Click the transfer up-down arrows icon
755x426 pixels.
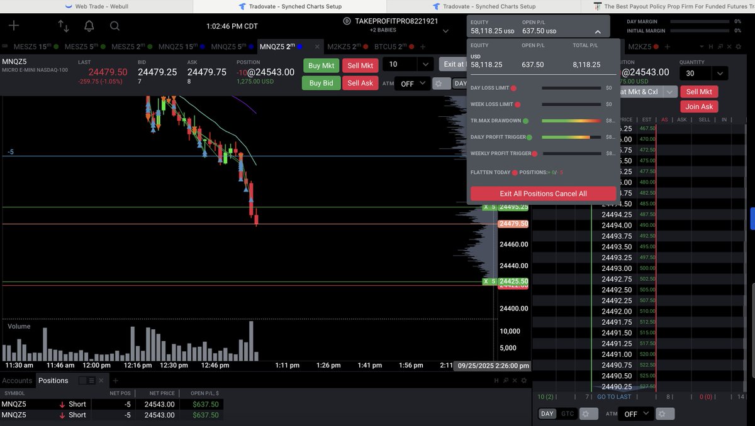(x=64, y=26)
